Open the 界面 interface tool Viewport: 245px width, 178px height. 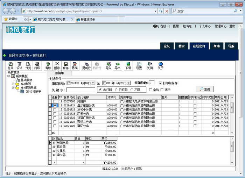tap(75, 66)
